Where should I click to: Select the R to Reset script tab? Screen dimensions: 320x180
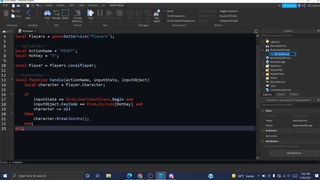27,31
